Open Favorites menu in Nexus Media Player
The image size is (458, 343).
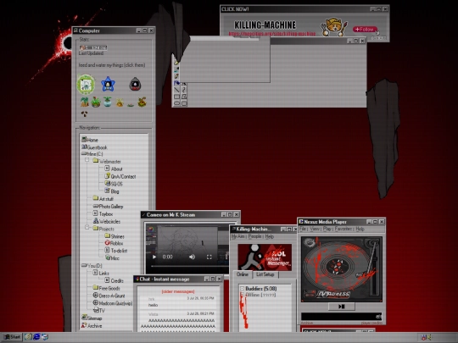[x=343, y=229]
